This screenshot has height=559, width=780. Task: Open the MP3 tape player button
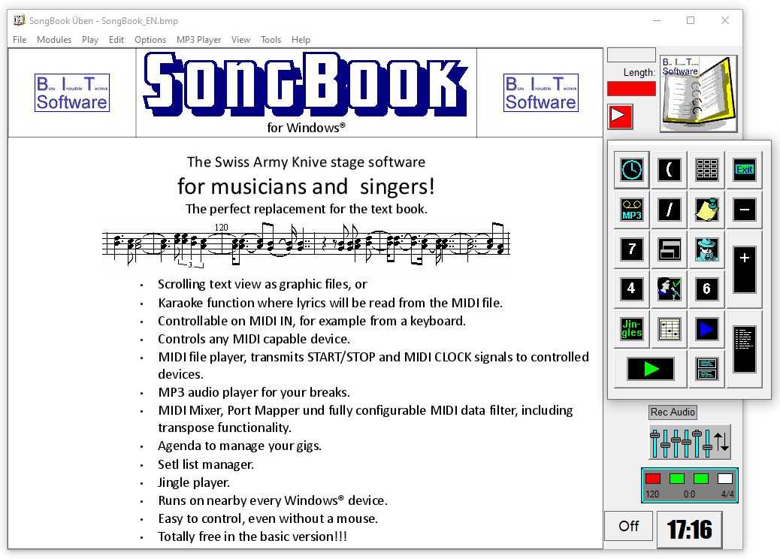(x=632, y=210)
